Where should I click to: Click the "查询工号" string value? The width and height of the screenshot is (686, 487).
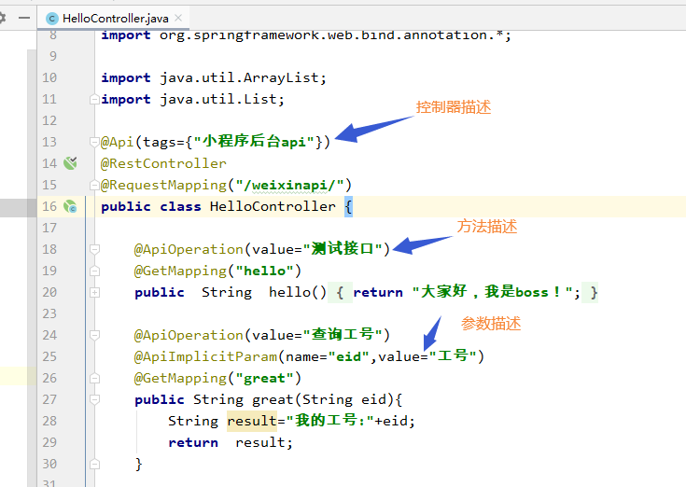point(343,334)
